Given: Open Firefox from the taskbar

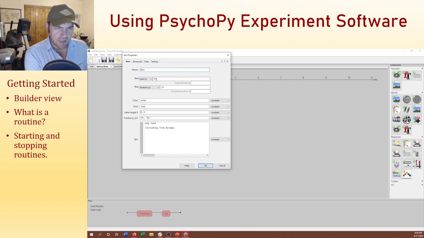Looking at the screenshot, I should (134, 234).
